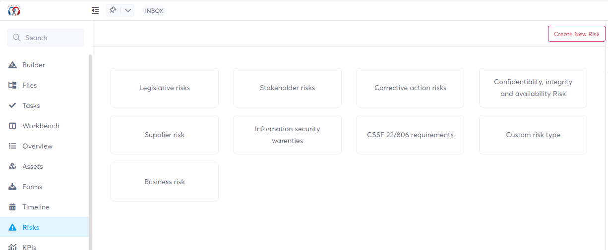This screenshot has width=608, height=250.
Task: Open the CSSF 22/806 requirements card
Action: pyautogui.click(x=410, y=135)
